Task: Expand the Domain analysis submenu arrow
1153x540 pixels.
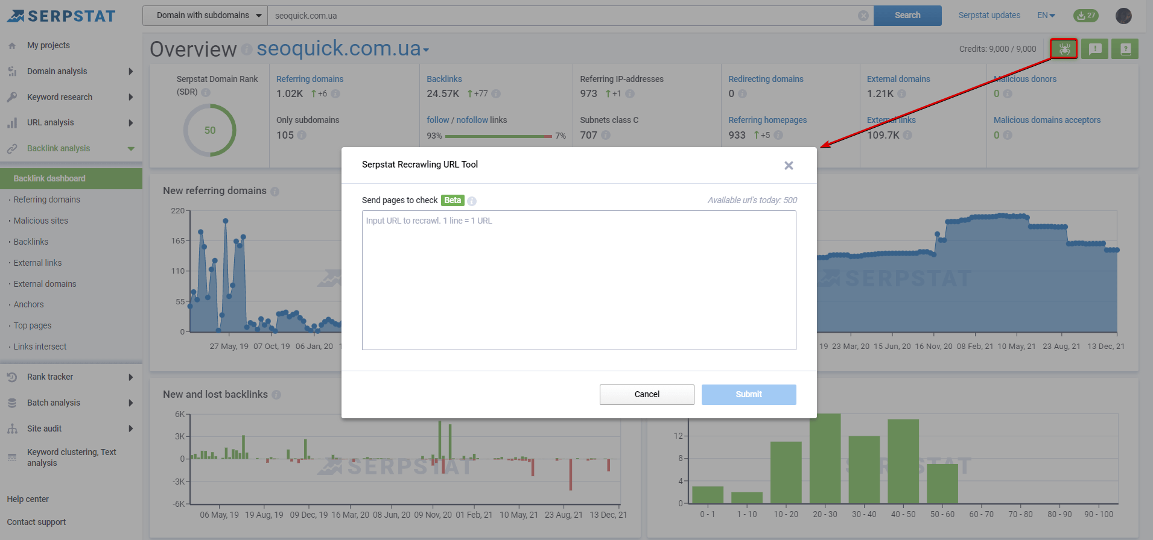Action: pyautogui.click(x=131, y=71)
